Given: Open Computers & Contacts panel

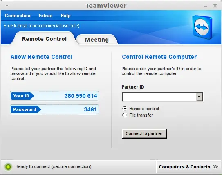Looking at the screenshot, I should [188, 167].
